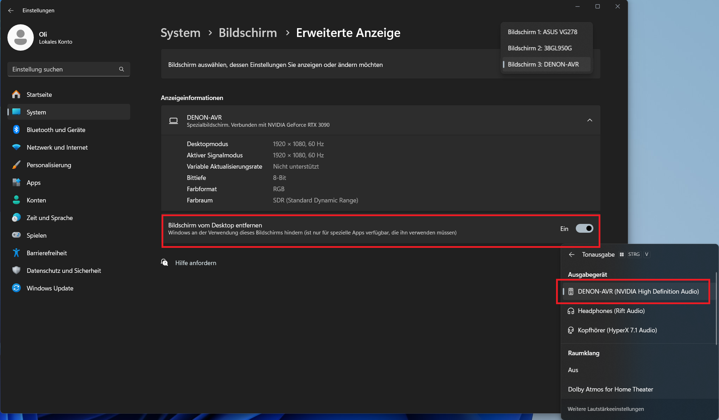This screenshot has width=719, height=420.
Task: Click the Einstellung suchen search field
Action: tap(63, 69)
